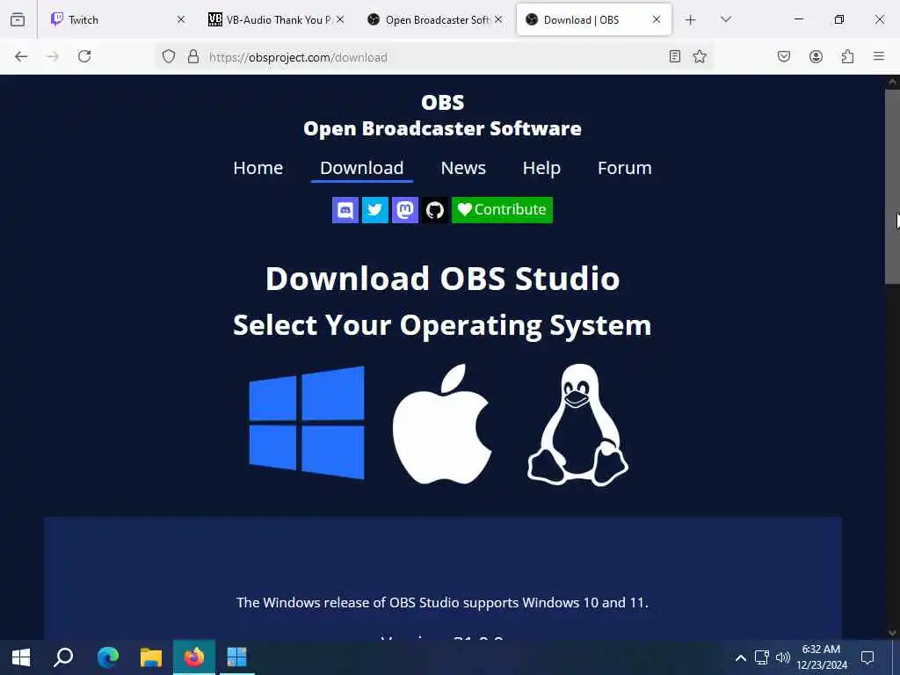900x675 pixels.
Task: View site security padlock information
Action: (x=193, y=56)
